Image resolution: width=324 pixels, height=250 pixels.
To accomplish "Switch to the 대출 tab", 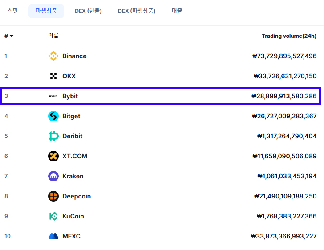I will [177, 11].
